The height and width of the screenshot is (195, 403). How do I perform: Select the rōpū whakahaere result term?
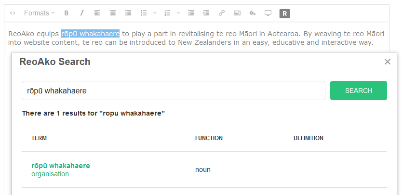click(61, 166)
